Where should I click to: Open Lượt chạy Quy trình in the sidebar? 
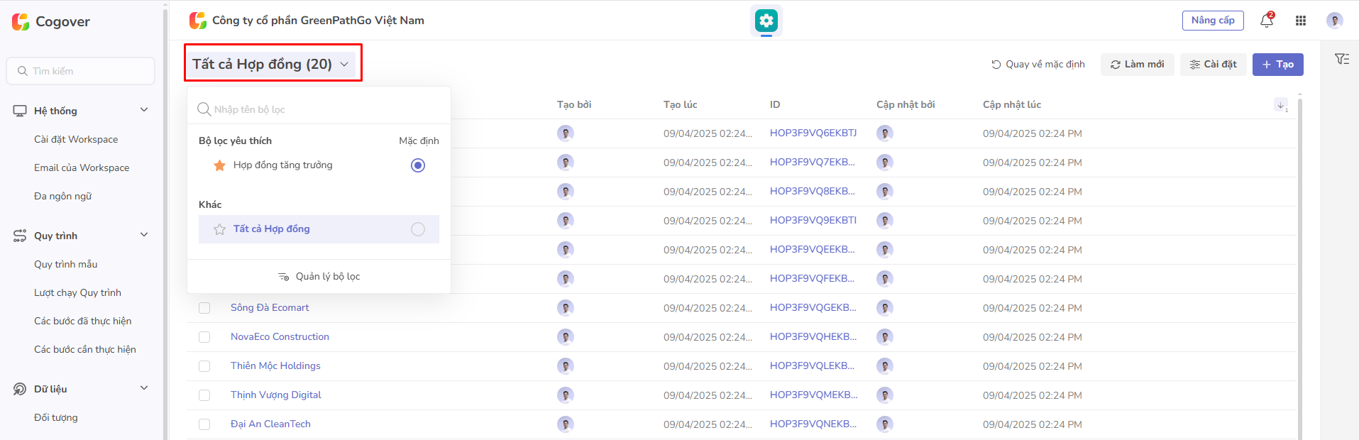77,292
